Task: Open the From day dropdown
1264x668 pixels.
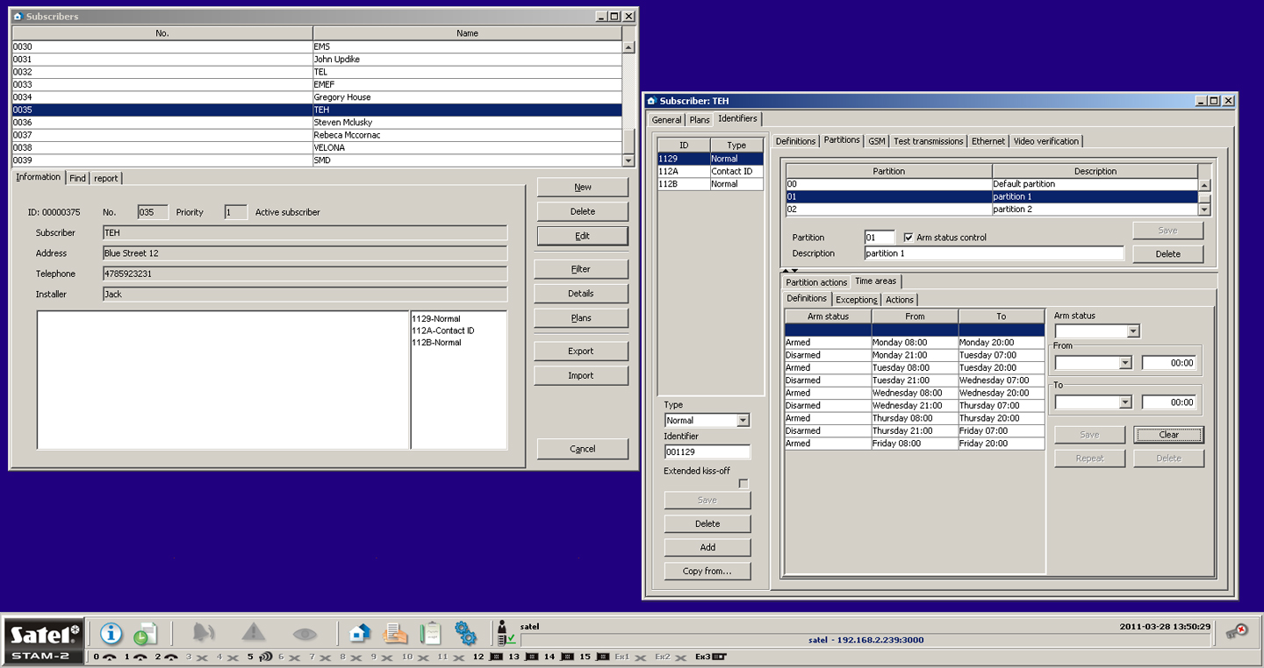Action: (x=1125, y=363)
